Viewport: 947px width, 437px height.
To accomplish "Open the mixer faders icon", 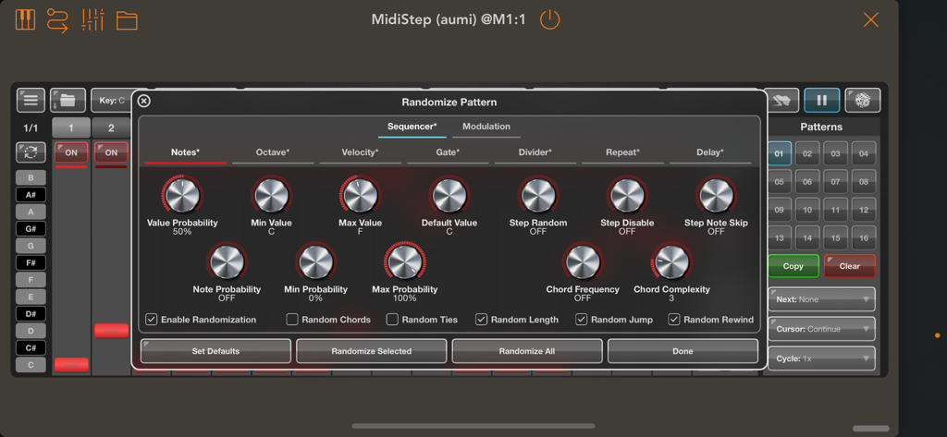I will 92,20.
